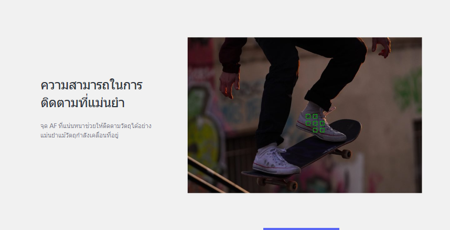Click the skater's hand in top-right corner
Image resolution: width=450 pixels, height=230 pixels.
click(382, 47)
